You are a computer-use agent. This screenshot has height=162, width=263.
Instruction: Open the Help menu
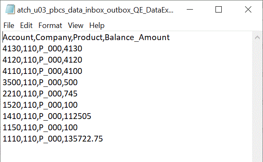click(x=97, y=25)
